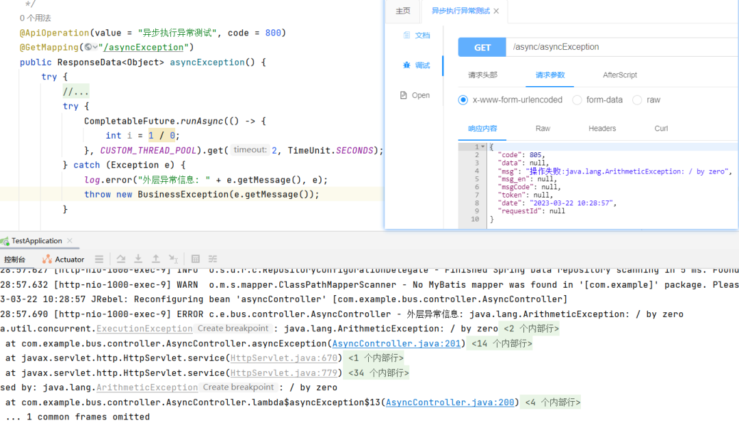This screenshot has width=739, height=423.
Task: Select the 异步执行异常测试 tab
Action: click(x=461, y=11)
